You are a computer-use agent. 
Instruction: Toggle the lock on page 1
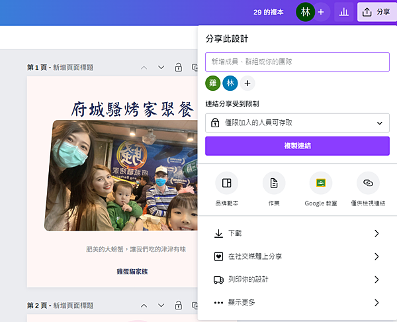point(179,68)
